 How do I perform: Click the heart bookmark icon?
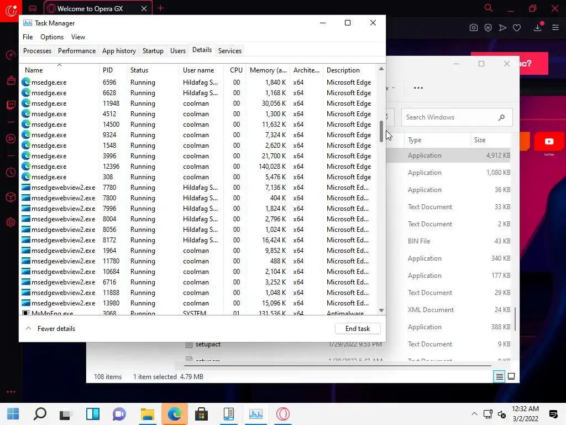point(517,28)
